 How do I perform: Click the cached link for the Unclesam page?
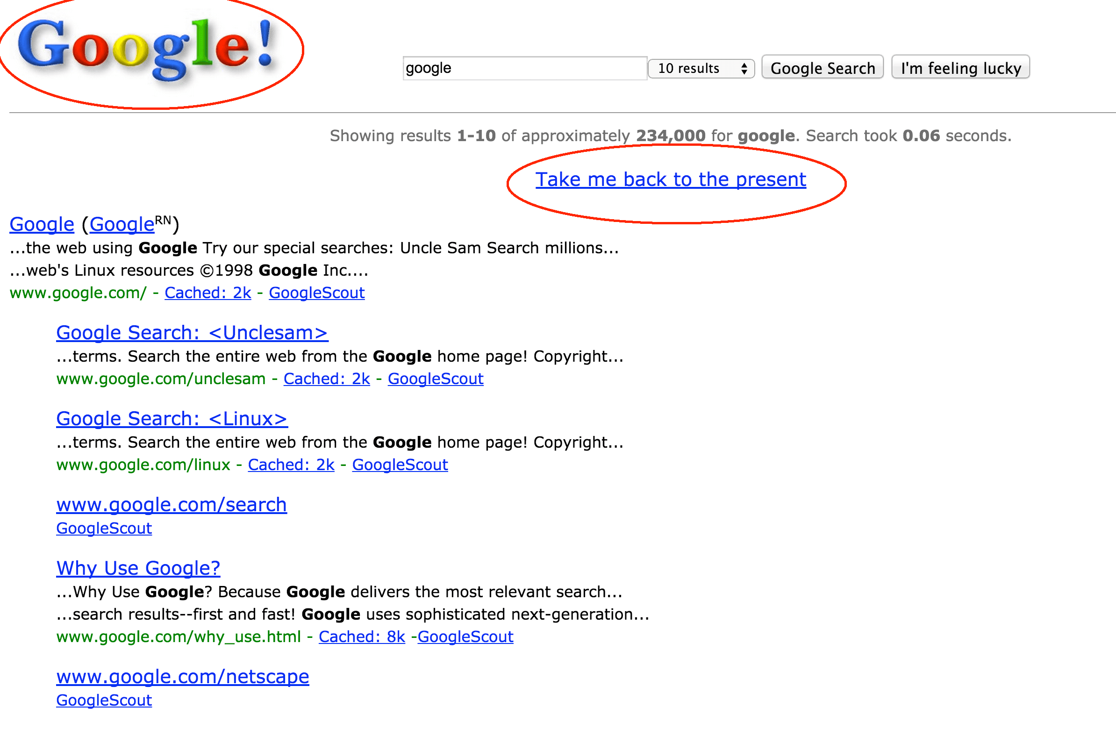[326, 379]
